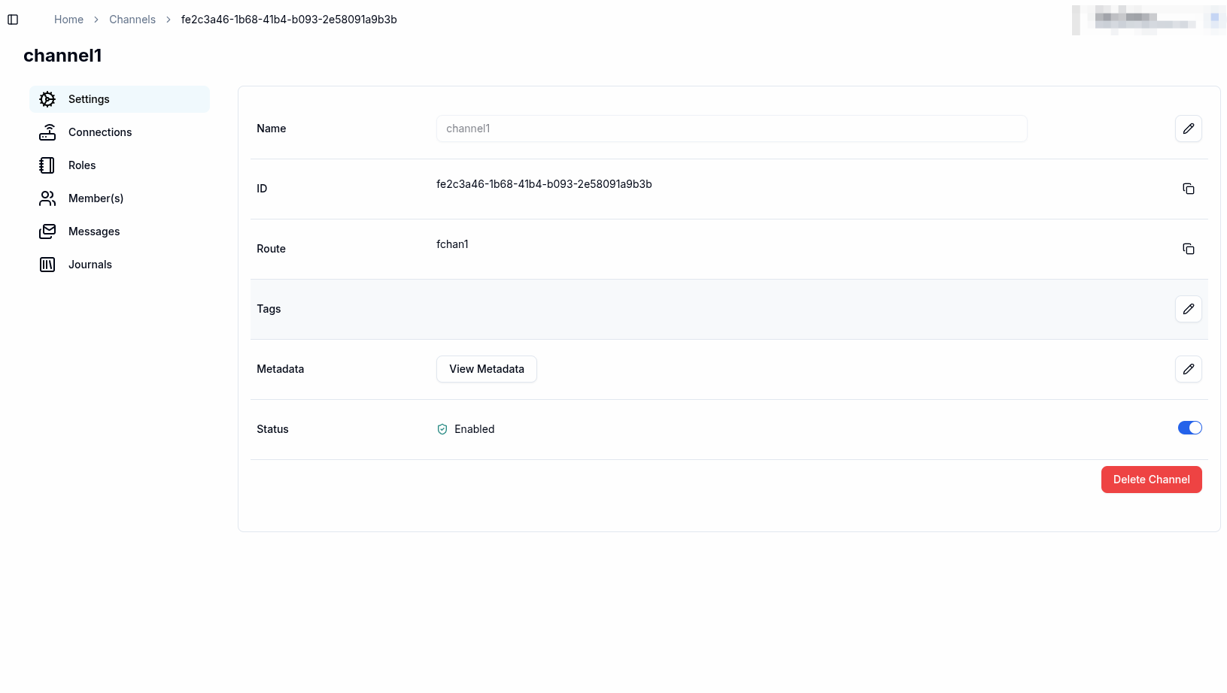The width and height of the screenshot is (1227, 693).
Task: Open the Roles section
Action: coord(82,165)
